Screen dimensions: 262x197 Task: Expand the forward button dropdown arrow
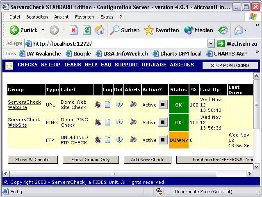(x=64, y=30)
